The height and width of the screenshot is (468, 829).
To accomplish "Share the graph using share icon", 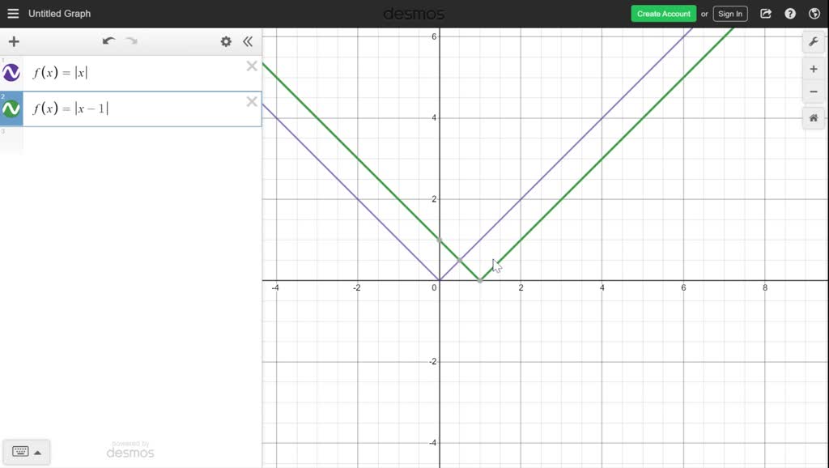I will [x=766, y=14].
